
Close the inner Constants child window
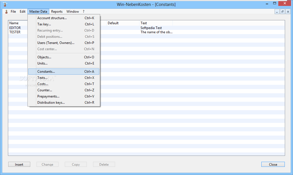pos(288,12)
